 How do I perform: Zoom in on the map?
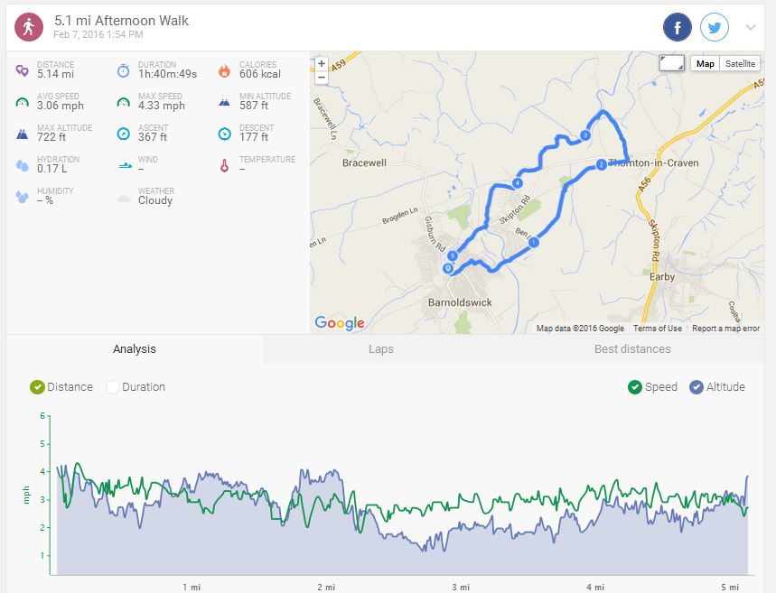[x=322, y=64]
